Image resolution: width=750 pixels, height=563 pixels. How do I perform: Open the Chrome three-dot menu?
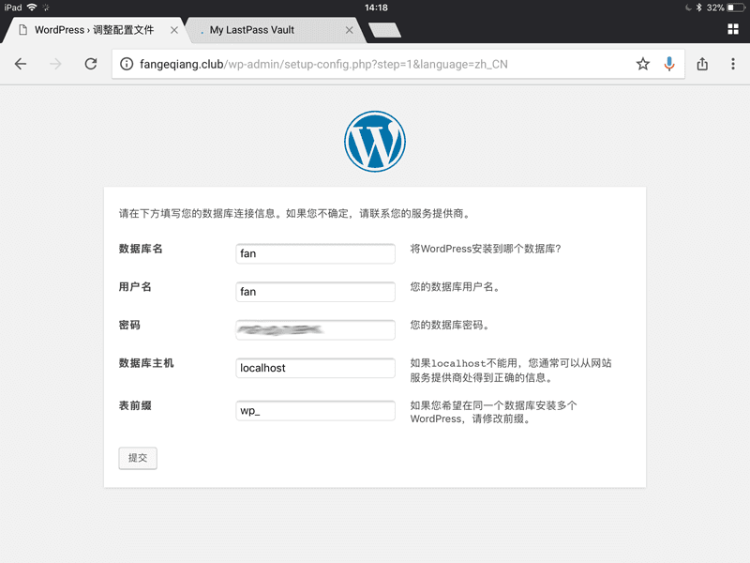coord(733,64)
